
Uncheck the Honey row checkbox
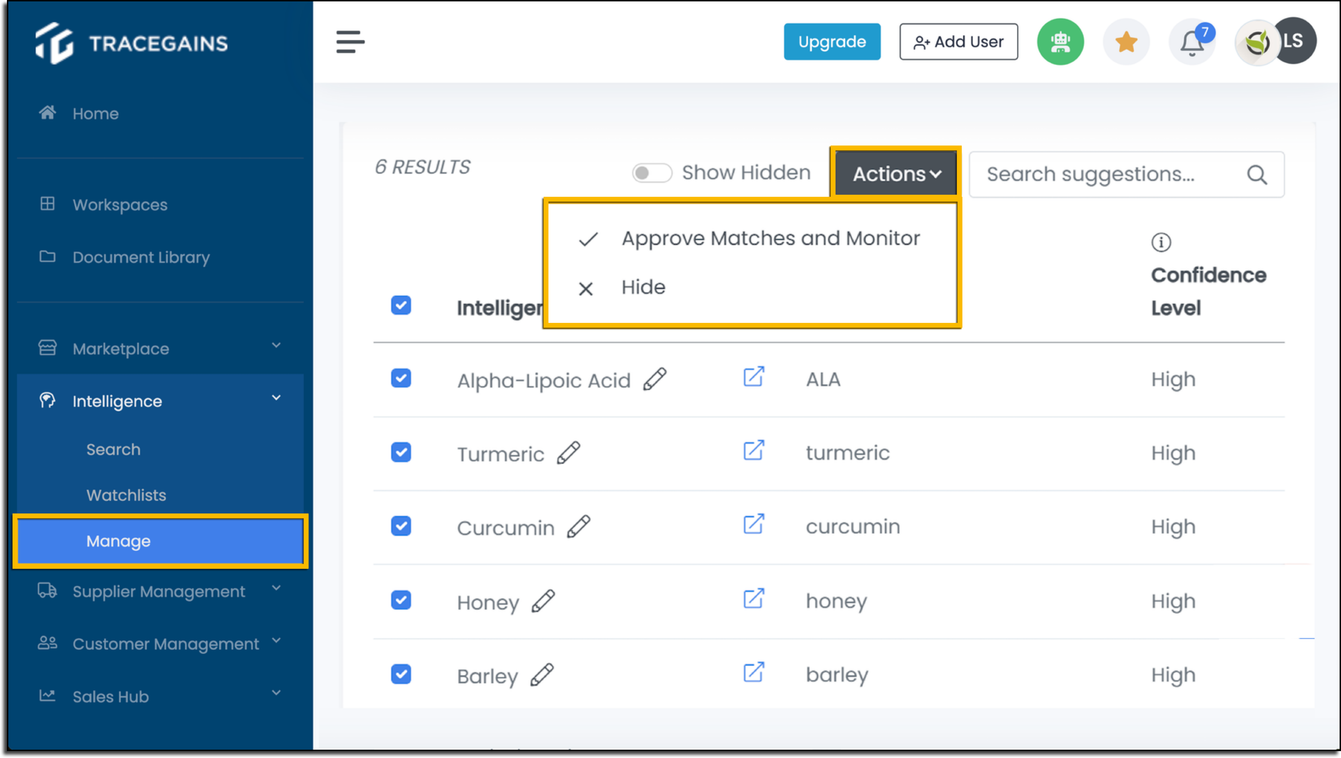tap(401, 600)
